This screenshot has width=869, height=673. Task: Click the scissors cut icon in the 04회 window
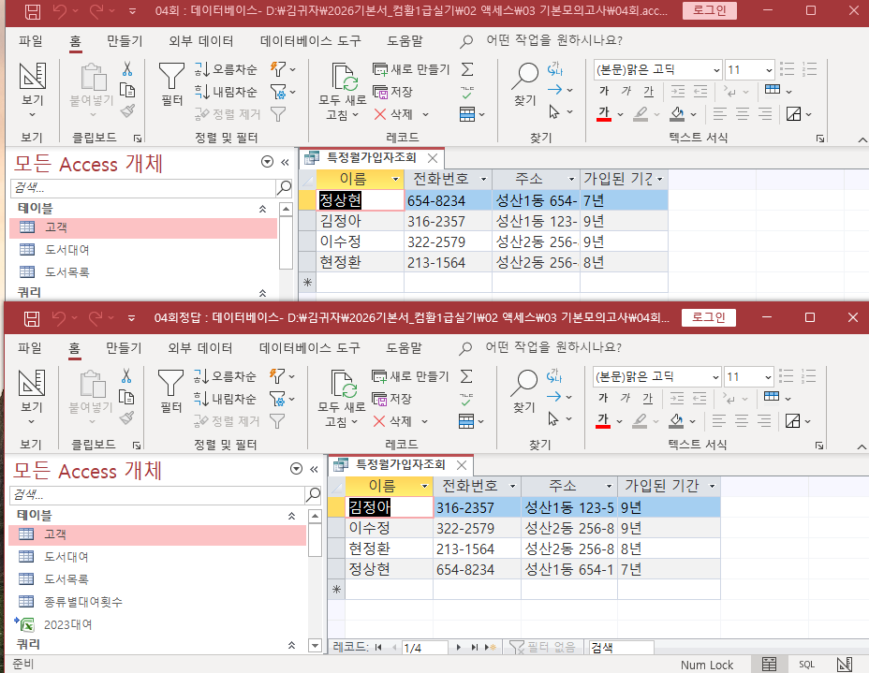point(127,69)
